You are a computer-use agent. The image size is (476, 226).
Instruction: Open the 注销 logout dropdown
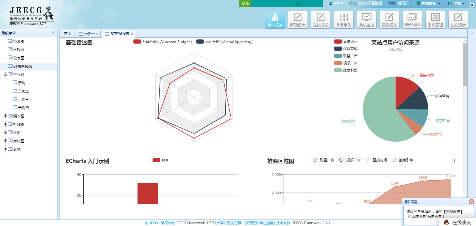[456, 4]
